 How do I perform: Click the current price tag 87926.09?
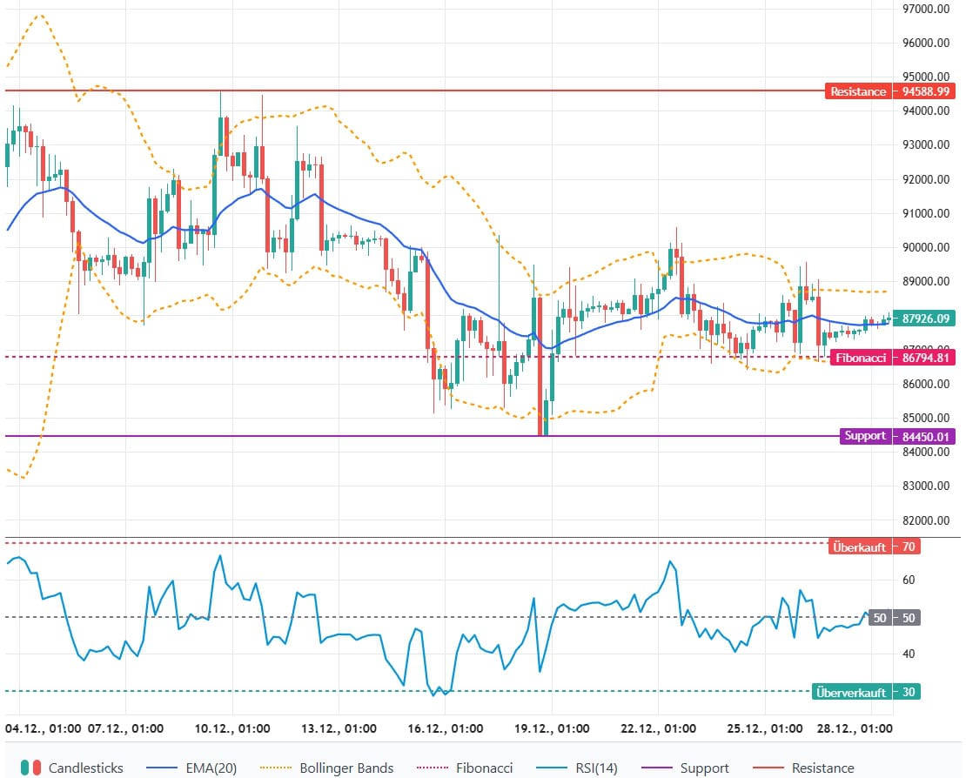[x=927, y=319]
